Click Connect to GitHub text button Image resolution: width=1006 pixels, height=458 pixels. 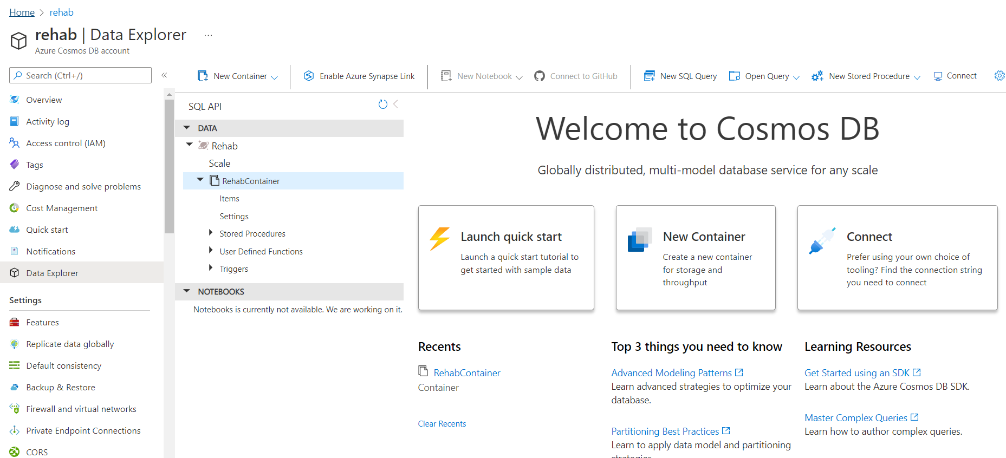(583, 76)
